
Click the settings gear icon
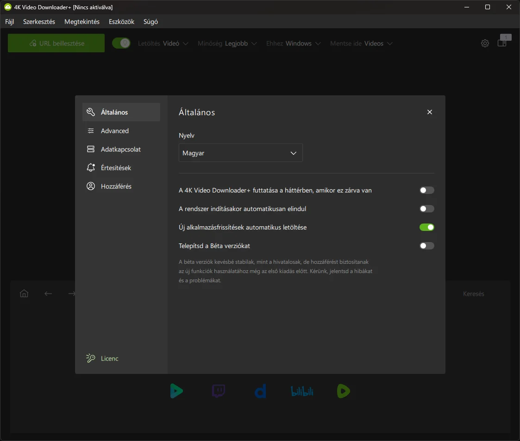[x=485, y=43]
